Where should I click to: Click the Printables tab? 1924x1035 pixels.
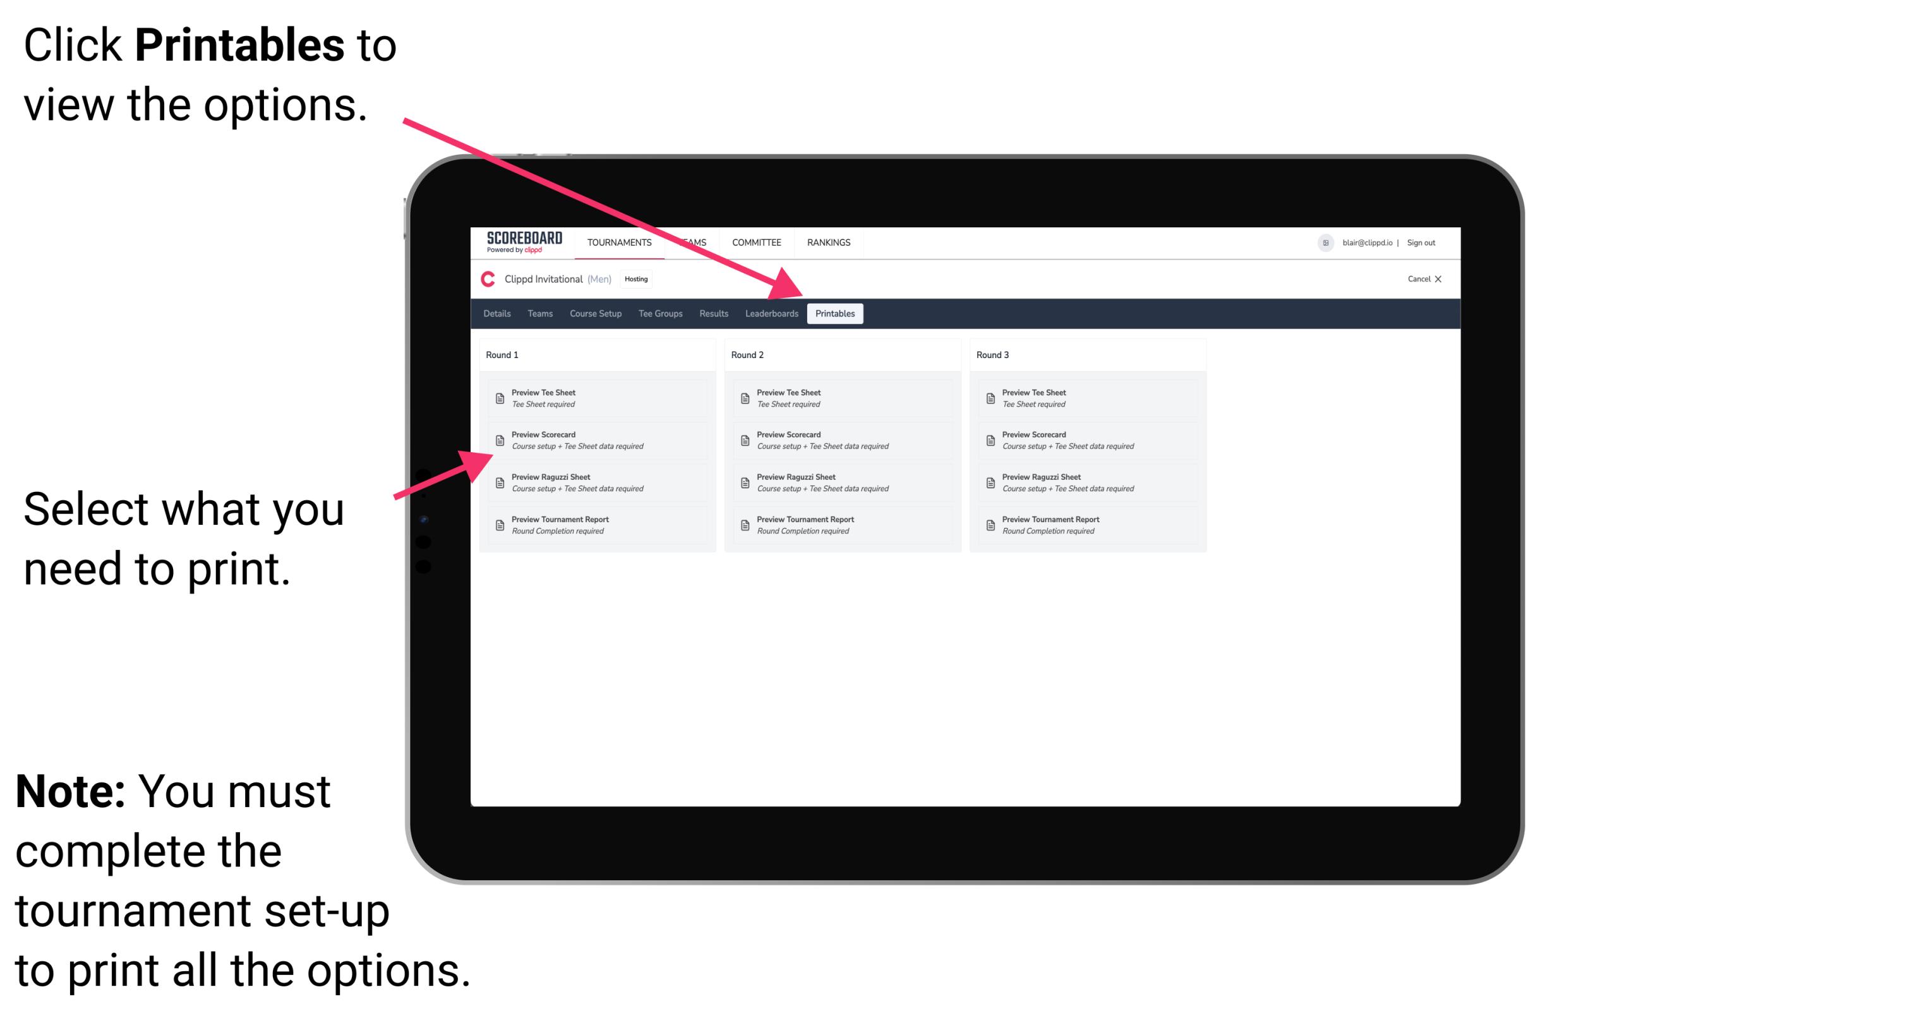coord(833,314)
